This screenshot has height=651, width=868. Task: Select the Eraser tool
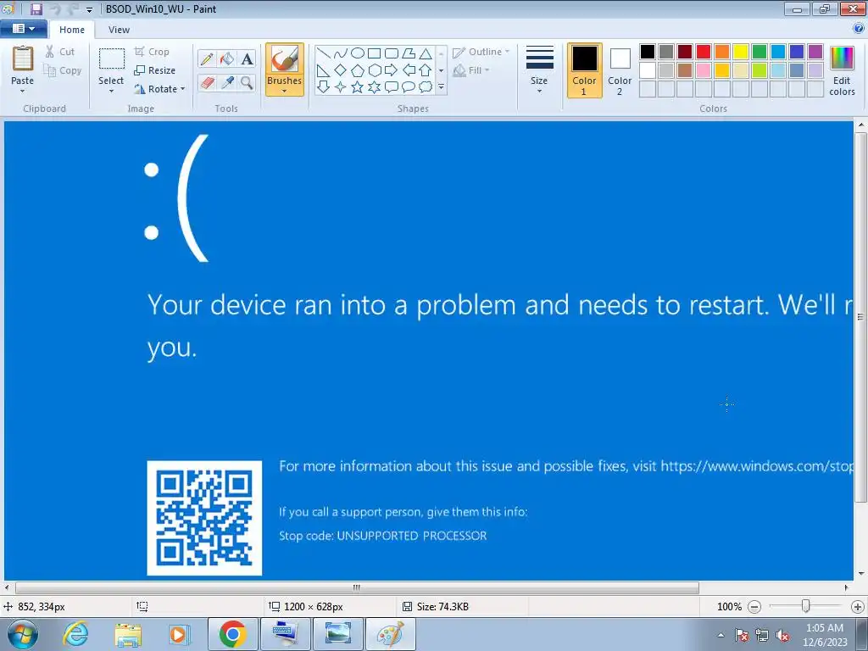tap(207, 83)
